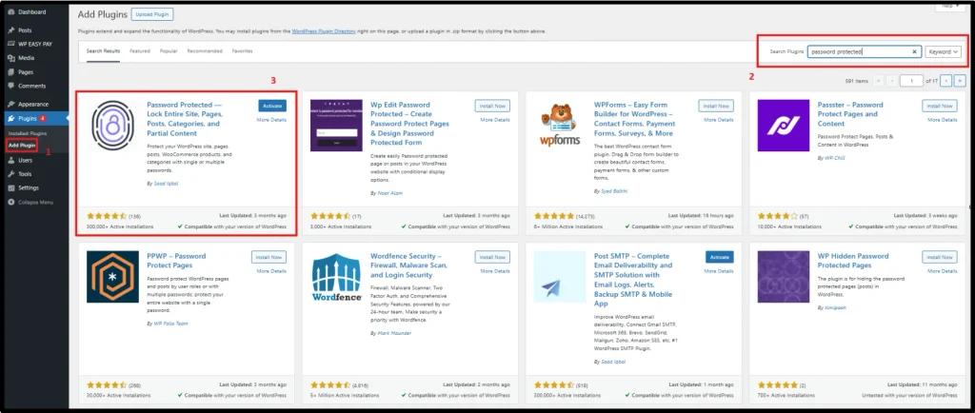Screen dimensions: 975x413
Task: Open author Saad Iqbal under Password Protected
Action: pos(166,184)
